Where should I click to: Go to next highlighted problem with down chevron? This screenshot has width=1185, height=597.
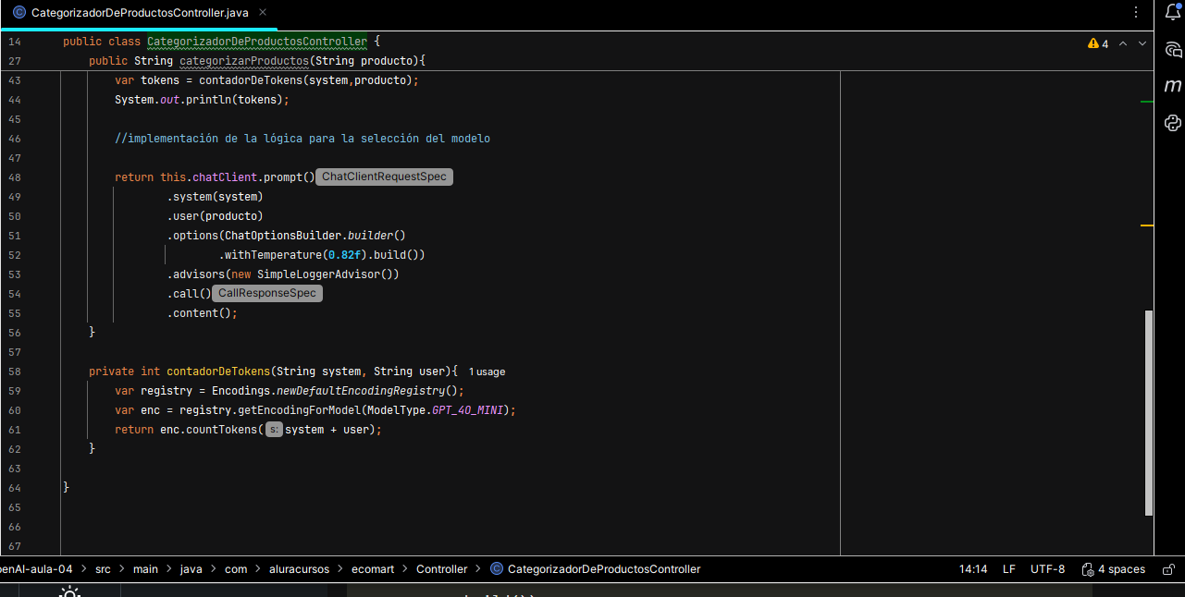1142,43
